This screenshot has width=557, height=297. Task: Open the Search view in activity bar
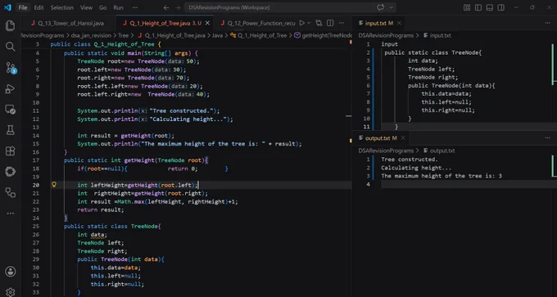(11, 47)
